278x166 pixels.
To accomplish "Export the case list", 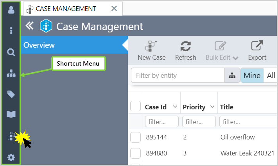I will [x=257, y=51].
